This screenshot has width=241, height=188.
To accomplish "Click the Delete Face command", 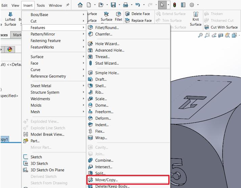I will [138, 14].
